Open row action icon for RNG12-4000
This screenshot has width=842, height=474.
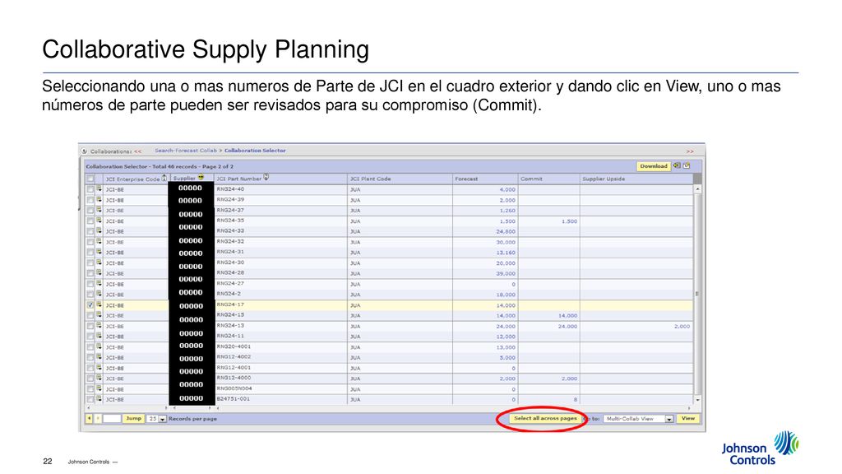pos(99,379)
